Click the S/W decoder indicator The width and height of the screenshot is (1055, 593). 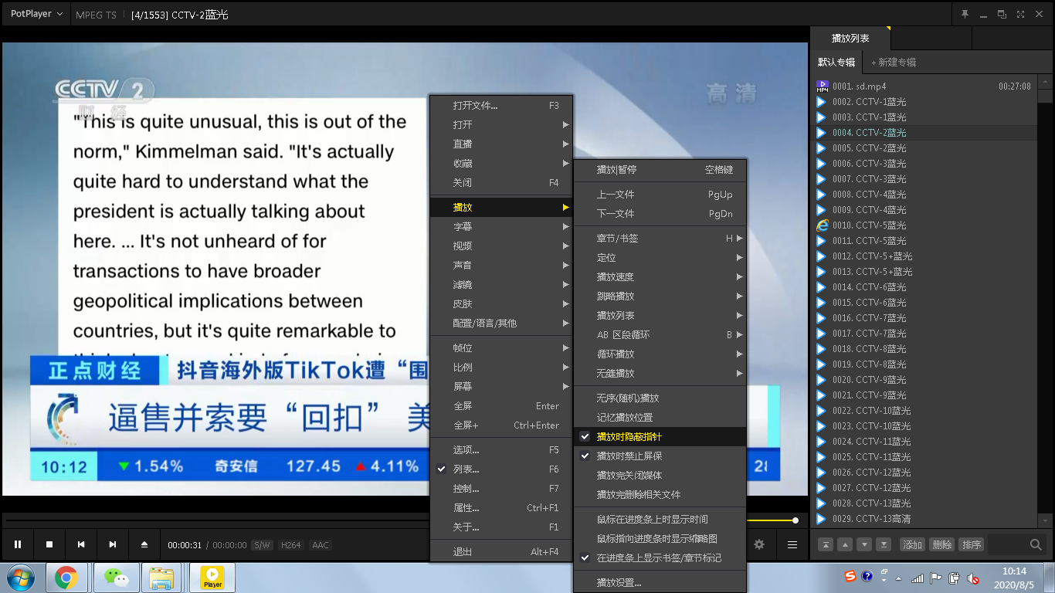click(x=263, y=545)
